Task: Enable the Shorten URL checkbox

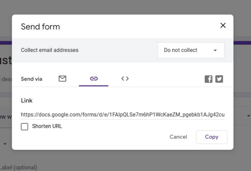Action: (24, 127)
